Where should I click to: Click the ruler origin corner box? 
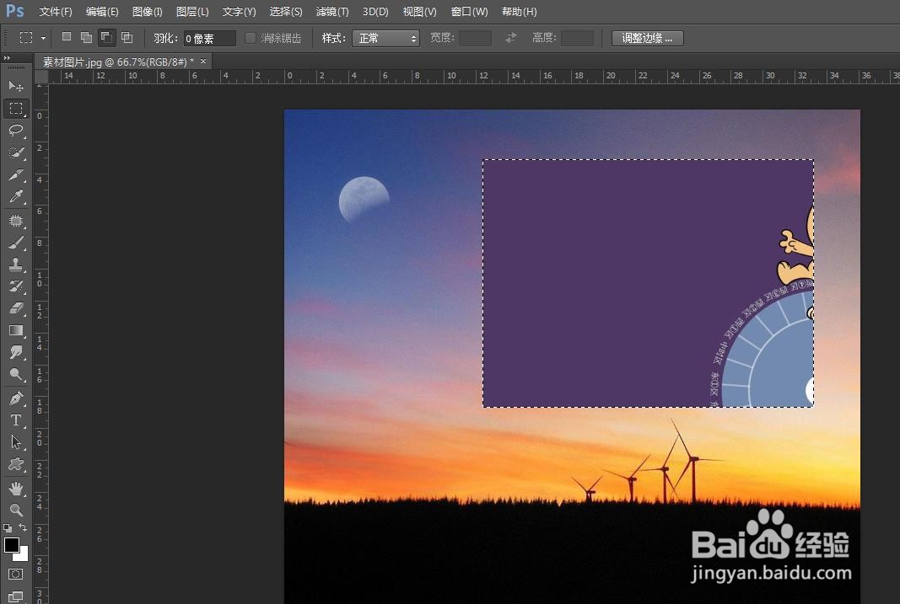[41, 76]
